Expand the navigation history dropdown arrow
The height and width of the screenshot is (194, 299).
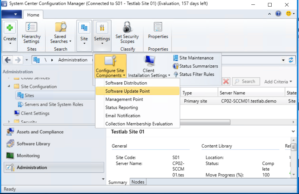[x=27, y=60]
